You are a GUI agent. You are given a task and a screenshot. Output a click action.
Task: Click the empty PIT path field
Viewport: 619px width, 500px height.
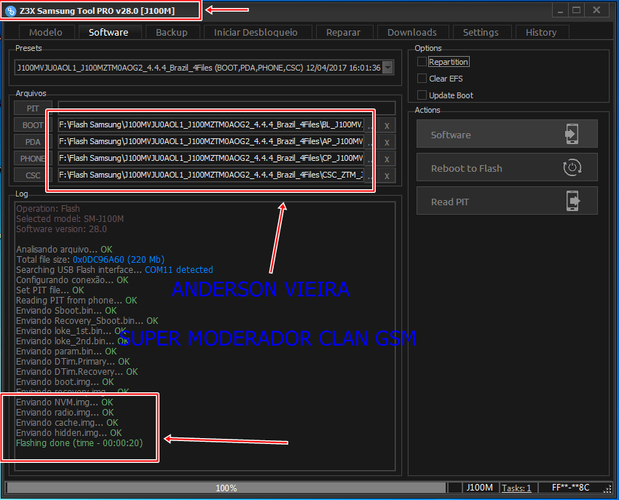coord(226,108)
